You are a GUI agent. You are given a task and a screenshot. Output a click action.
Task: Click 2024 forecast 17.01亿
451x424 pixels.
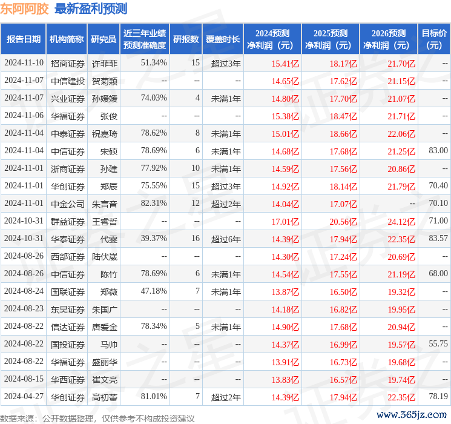click(x=285, y=222)
